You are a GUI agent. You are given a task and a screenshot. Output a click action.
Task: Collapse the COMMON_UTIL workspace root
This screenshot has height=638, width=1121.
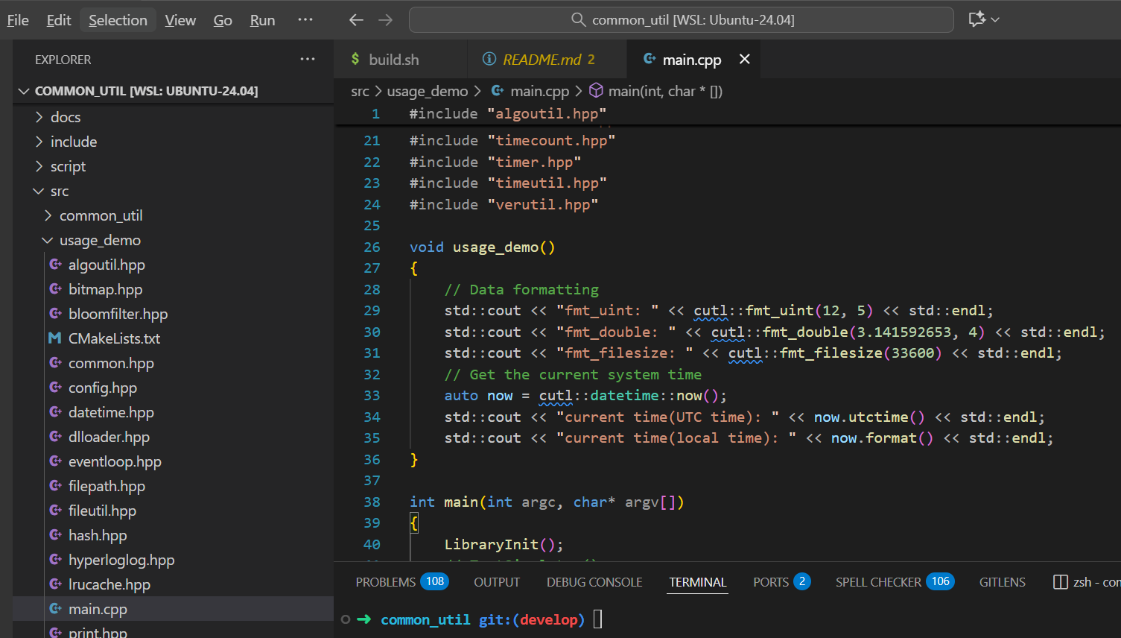(146, 91)
